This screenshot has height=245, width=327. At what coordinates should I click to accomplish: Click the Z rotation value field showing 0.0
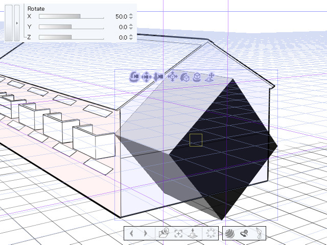point(123,37)
